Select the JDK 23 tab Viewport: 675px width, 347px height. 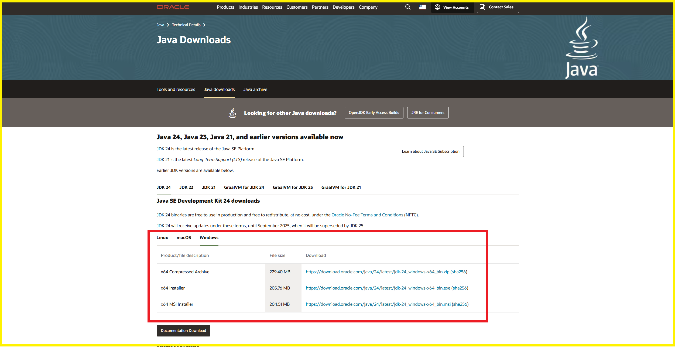tap(186, 188)
